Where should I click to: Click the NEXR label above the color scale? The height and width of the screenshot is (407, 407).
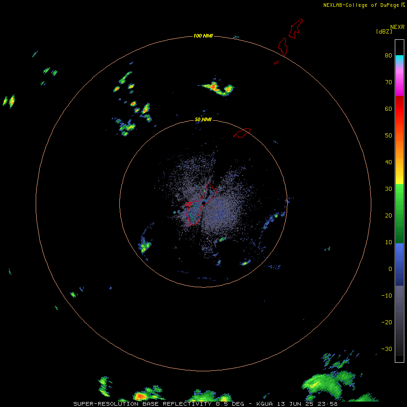(398, 27)
